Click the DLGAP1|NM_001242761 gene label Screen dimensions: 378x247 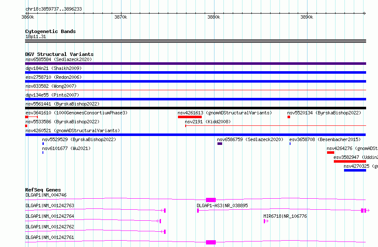[x=50, y=237]
